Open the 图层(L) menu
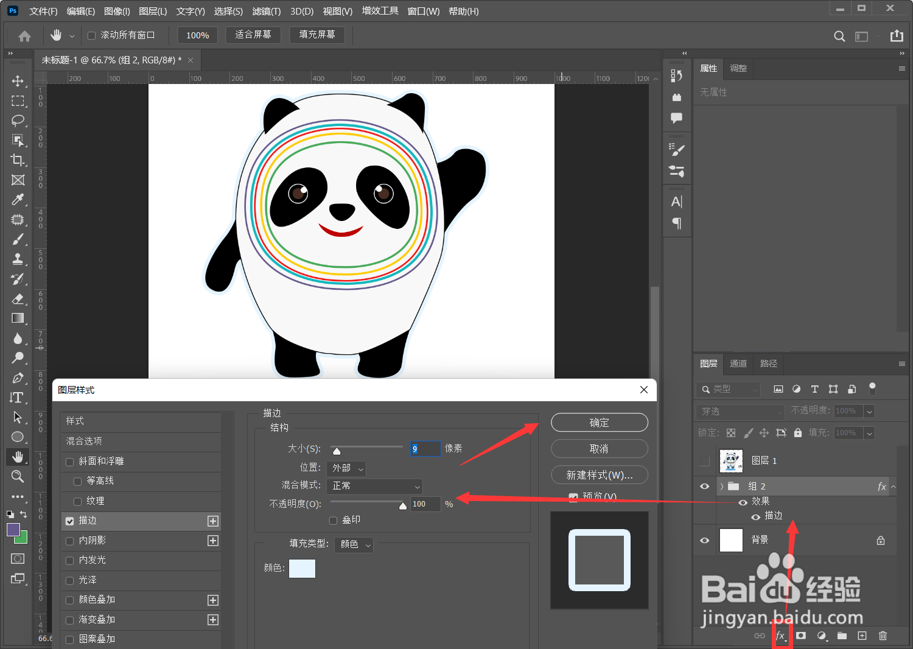This screenshot has height=649, width=913. (x=153, y=12)
